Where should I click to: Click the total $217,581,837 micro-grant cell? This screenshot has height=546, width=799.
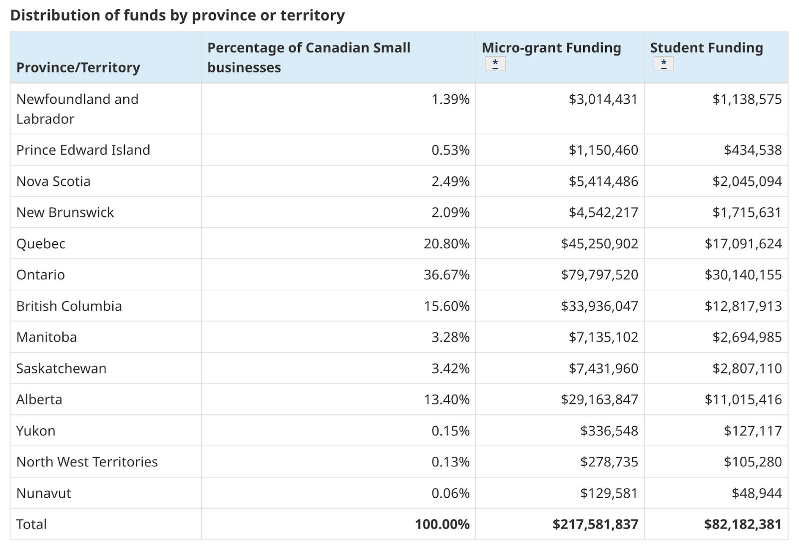pyautogui.click(x=595, y=525)
